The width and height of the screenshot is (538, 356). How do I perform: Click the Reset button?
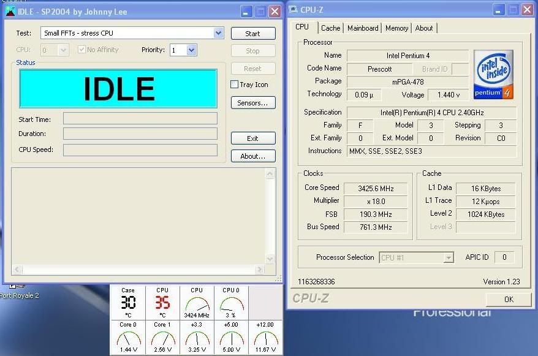click(x=253, y=69)
